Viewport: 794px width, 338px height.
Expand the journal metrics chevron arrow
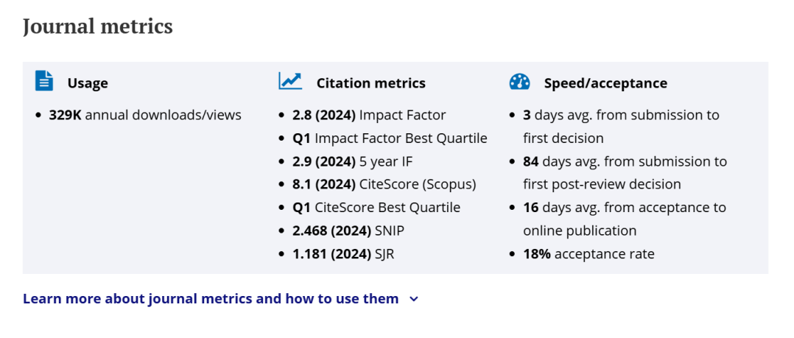pos(414,299)
